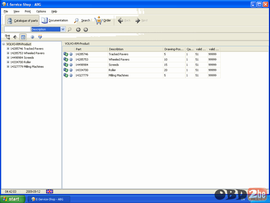Expand the 14334700 Roller node
Image resolution: width=270 pixels, height=203 pixels.
click(x=8, y=62)
